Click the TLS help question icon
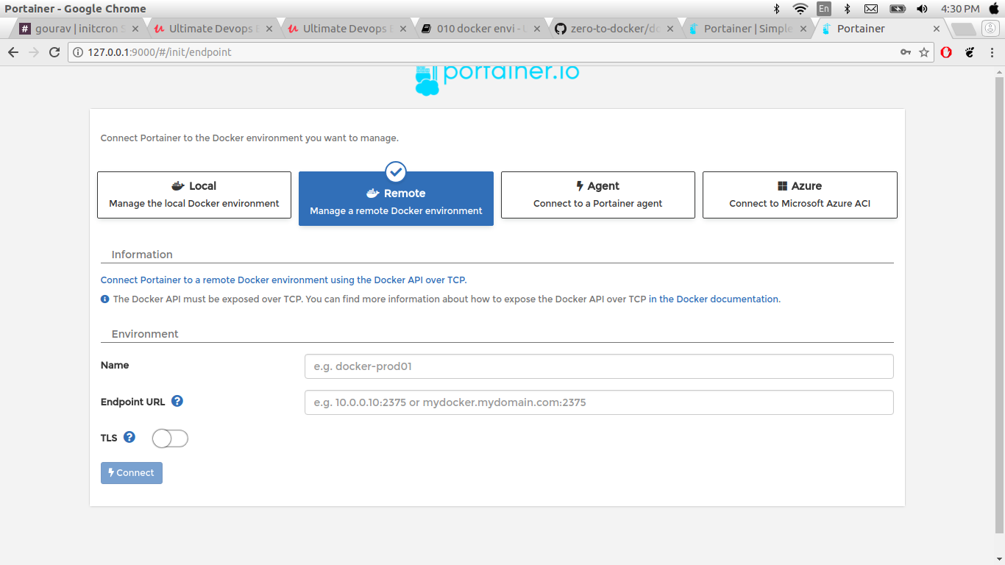 pyautogui.click(x=129, y=437)
